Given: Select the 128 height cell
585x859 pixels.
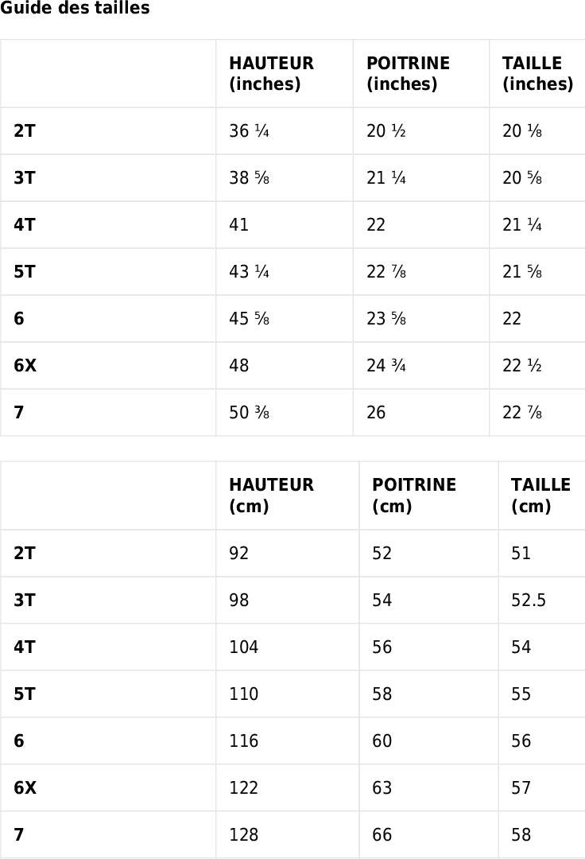Looking at the screenshot, I should (x=243, y=835).
